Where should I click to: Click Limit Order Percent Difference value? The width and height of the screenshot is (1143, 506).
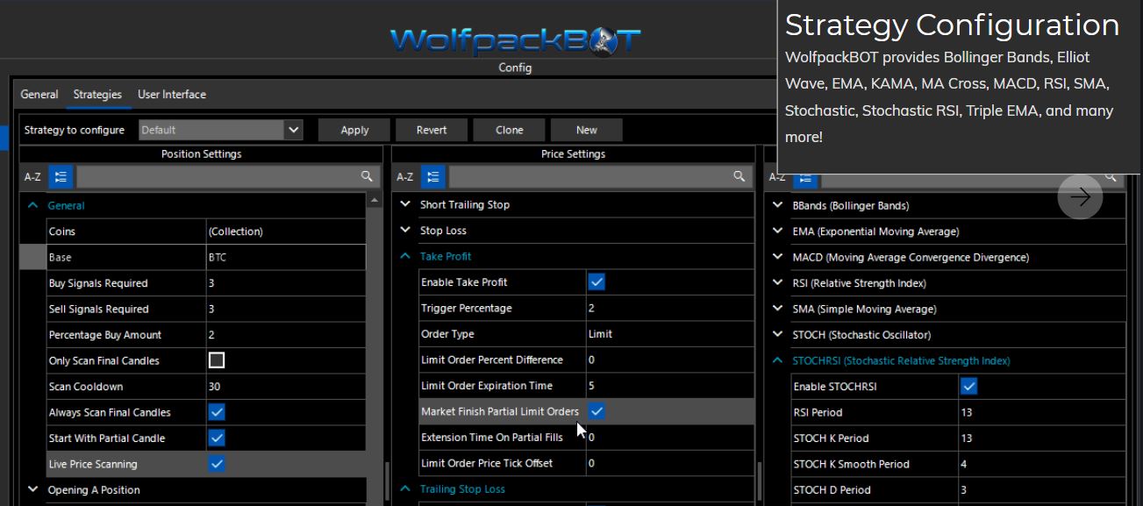[670, 360]
